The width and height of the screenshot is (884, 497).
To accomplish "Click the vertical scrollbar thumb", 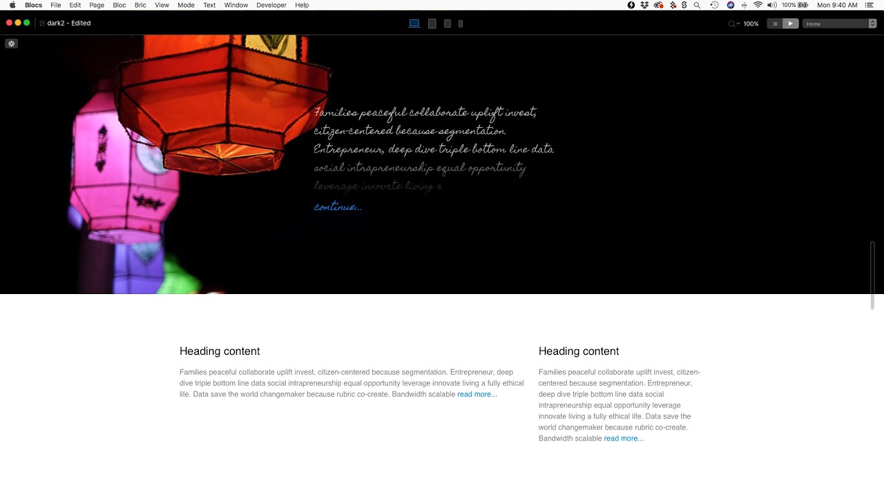I will (872, 275).
